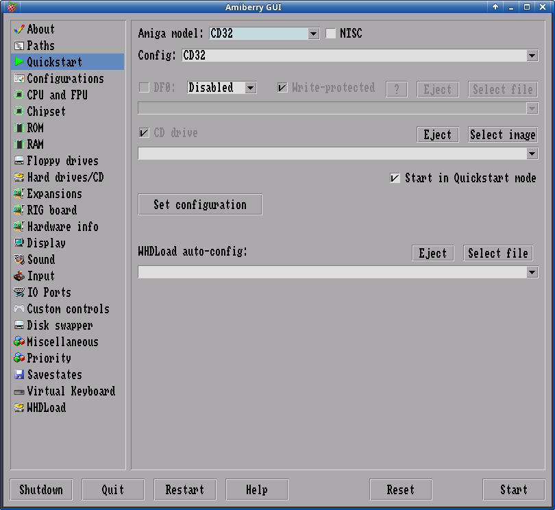555x510 pixels.
Task: Click the Display monitor icon
Action: pyautogui.click(x=18, y=243)
